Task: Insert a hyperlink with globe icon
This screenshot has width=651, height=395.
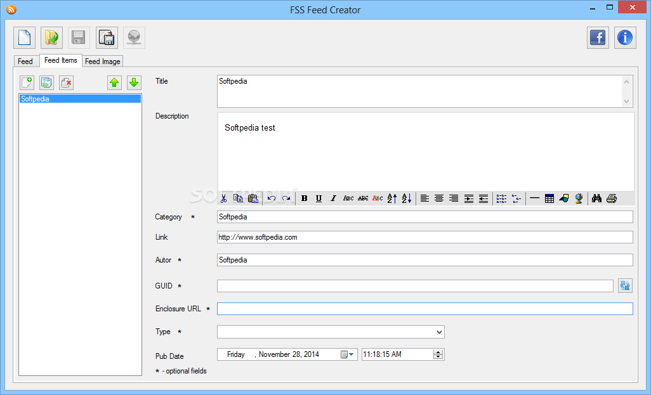Action: click(x=579, y=198)
